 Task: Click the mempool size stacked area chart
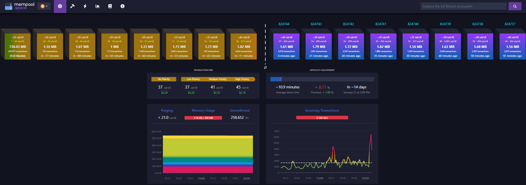click(208, 154)
